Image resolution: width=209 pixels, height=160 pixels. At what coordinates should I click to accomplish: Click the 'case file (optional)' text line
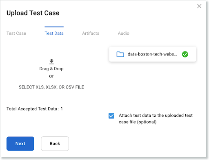point(138,122)
